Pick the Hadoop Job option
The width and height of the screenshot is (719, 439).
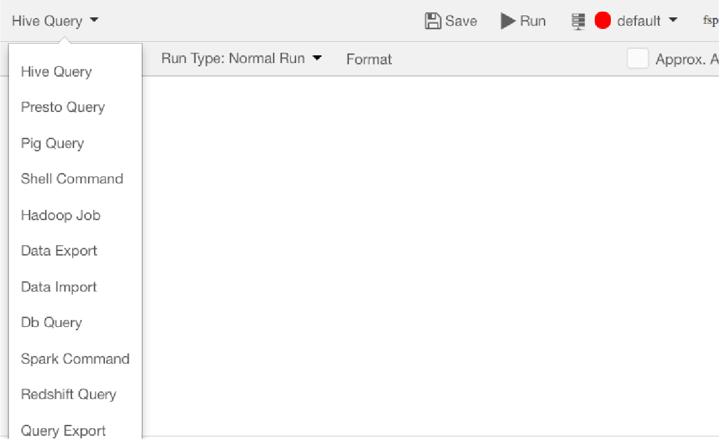pos(61,215)
